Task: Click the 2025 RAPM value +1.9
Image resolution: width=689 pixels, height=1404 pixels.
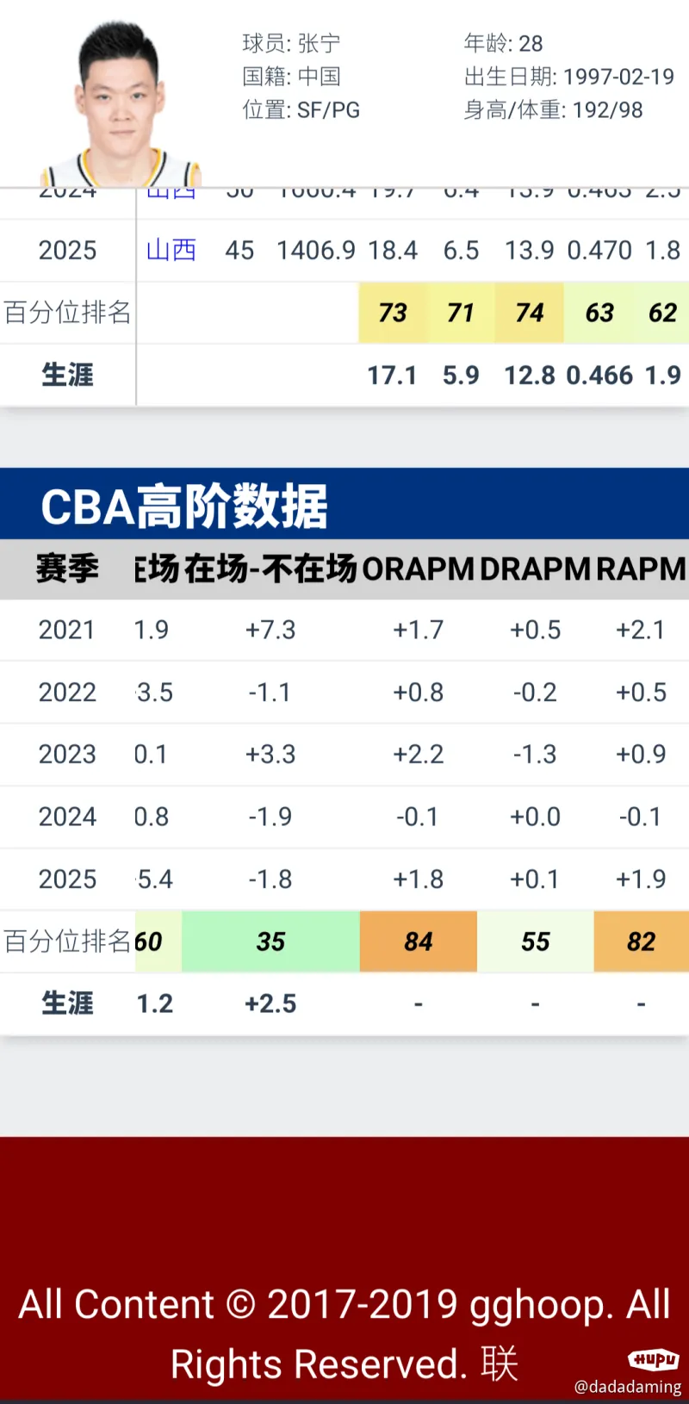Action: 641,879
